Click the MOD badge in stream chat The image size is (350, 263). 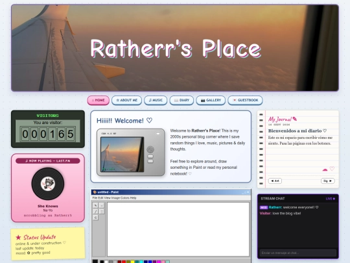[264, 207]
